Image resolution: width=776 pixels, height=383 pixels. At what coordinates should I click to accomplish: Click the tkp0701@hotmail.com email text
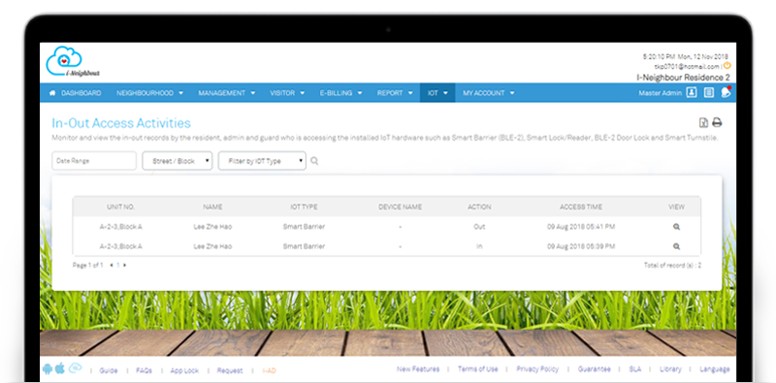tap(687, 66)
